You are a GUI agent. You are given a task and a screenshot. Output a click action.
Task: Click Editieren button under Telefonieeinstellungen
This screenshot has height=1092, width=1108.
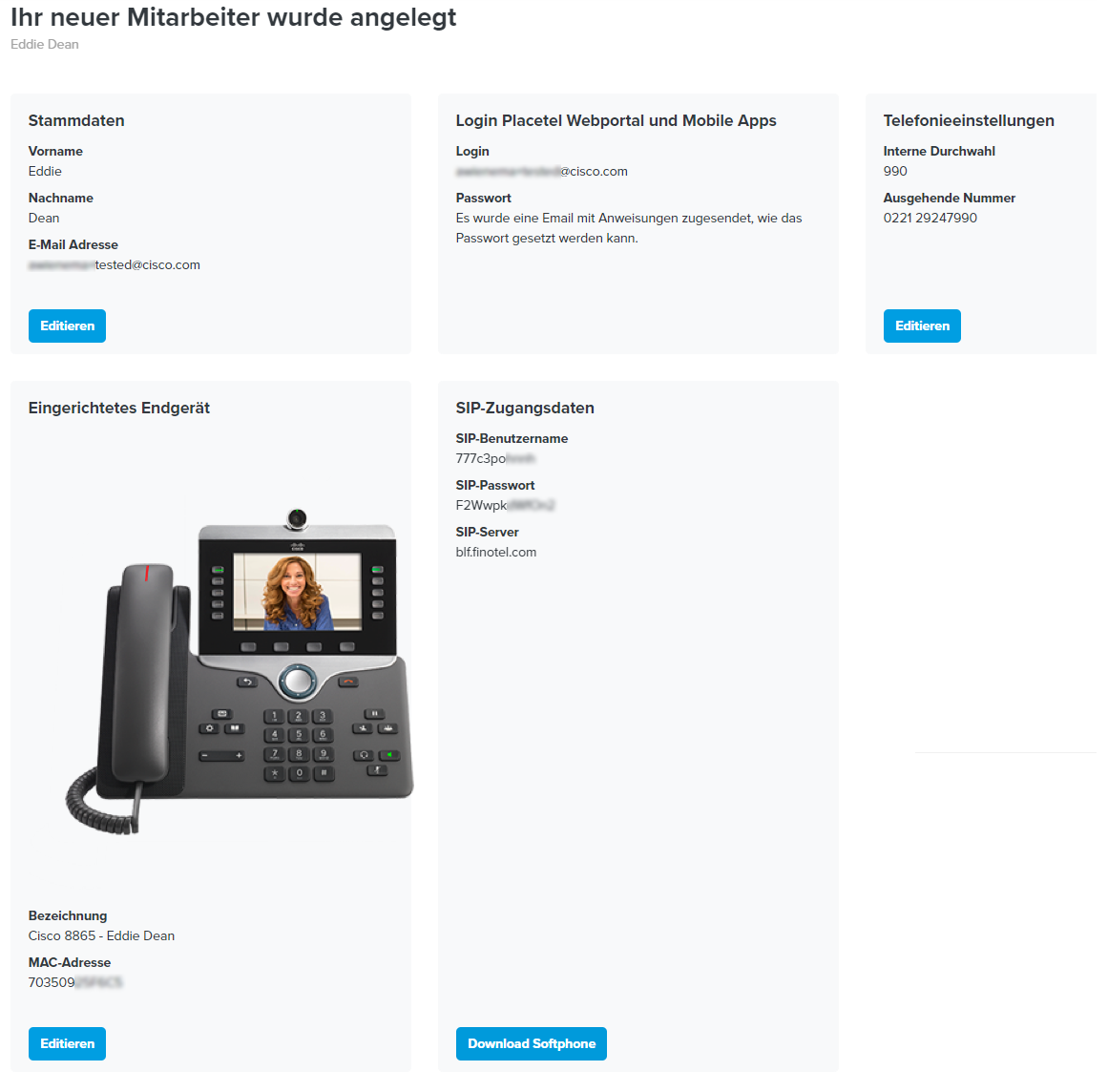[x=922, y=325]
